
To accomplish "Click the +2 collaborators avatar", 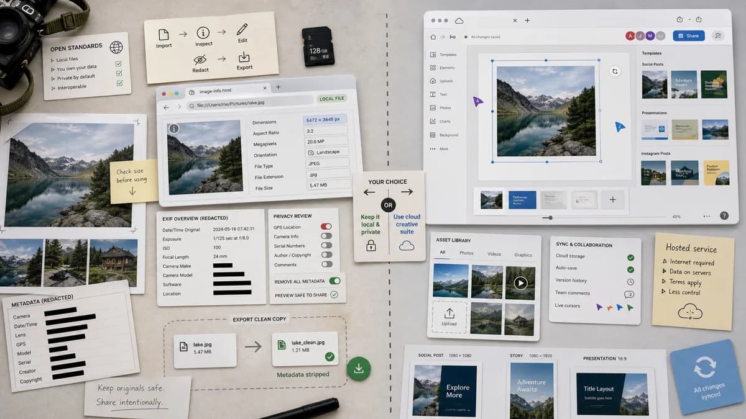I will click(660, 36).
